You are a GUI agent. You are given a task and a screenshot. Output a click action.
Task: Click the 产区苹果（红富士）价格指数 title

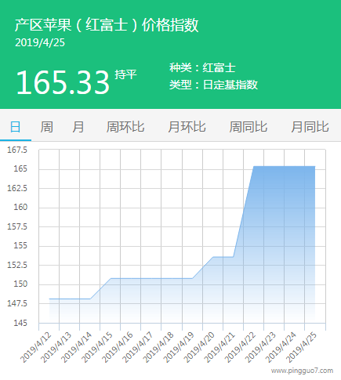pos(107,25)
